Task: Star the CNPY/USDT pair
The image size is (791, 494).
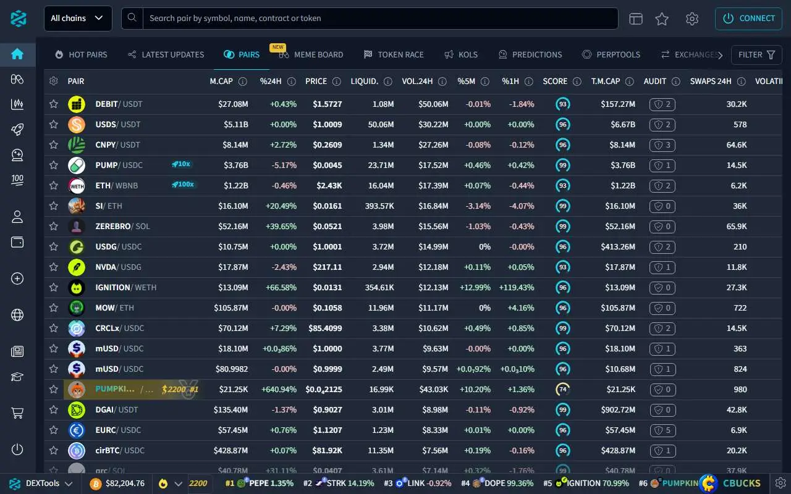Action: 54,144
